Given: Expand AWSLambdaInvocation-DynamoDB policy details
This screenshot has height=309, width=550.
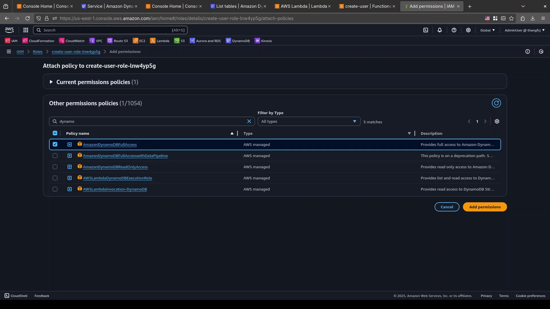Looking at the screenshot, I should click(70, 189).
